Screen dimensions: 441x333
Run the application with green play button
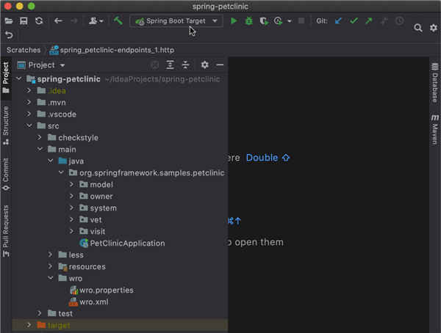pyautogui.click(x=234, y=21)
